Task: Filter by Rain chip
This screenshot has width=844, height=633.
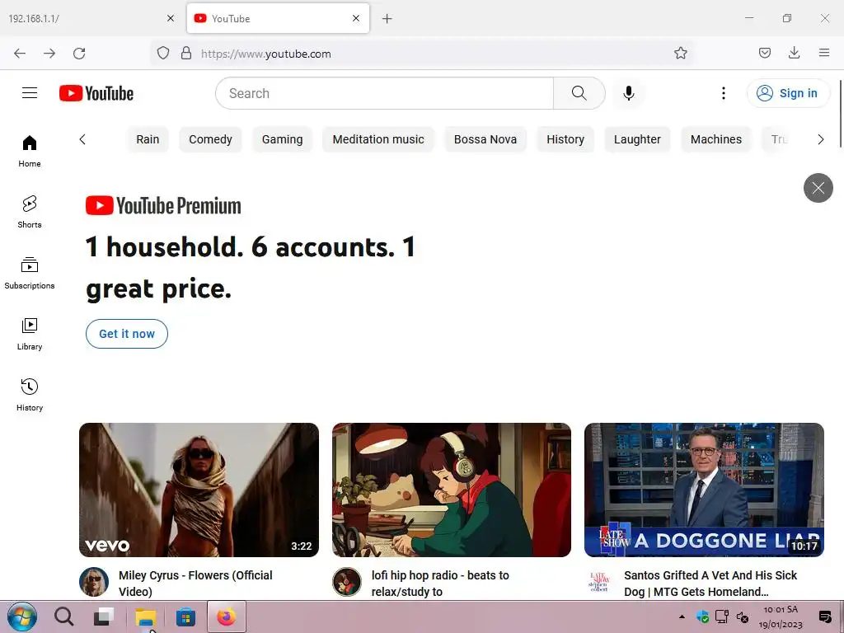Action: point(148,139)
